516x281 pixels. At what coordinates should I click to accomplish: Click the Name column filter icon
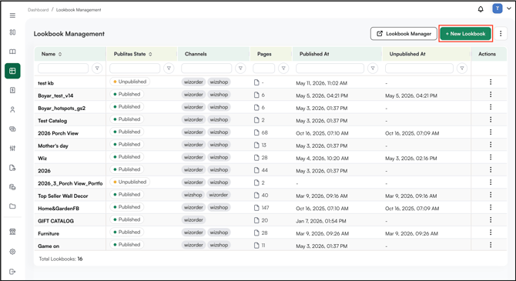97,69
